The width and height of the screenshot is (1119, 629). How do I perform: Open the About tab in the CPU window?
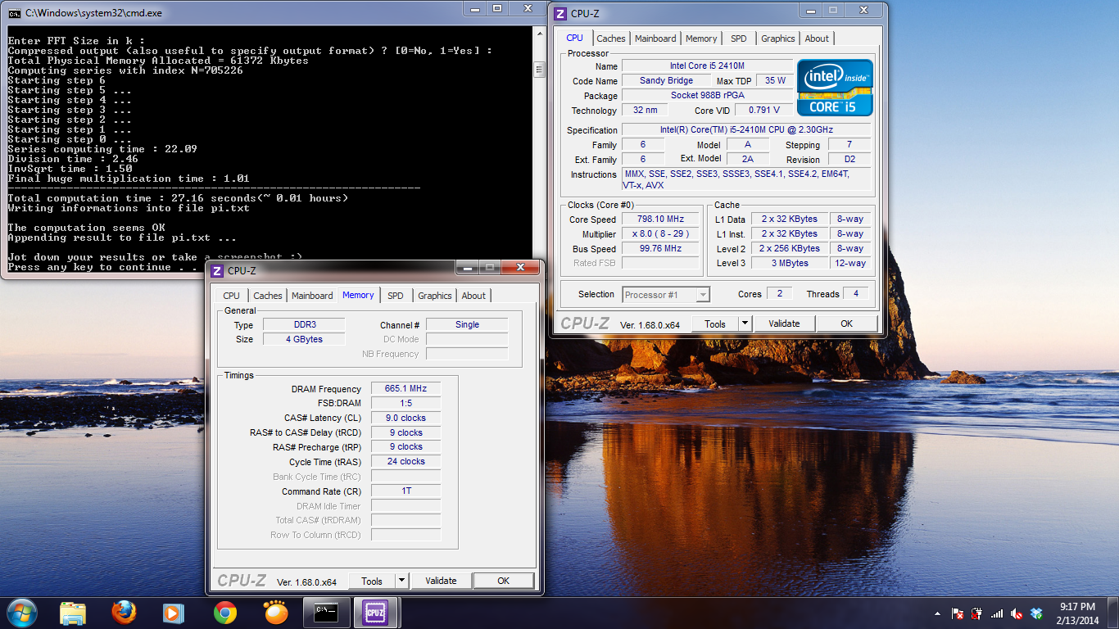[x=817, y=38]
